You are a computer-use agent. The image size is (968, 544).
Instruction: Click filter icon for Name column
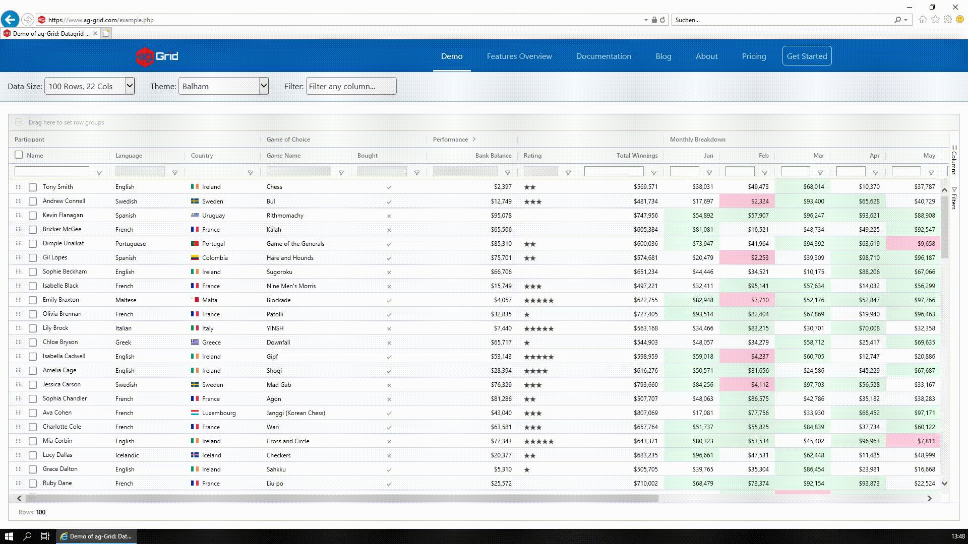pyautogui.click(x=99, y=173)
